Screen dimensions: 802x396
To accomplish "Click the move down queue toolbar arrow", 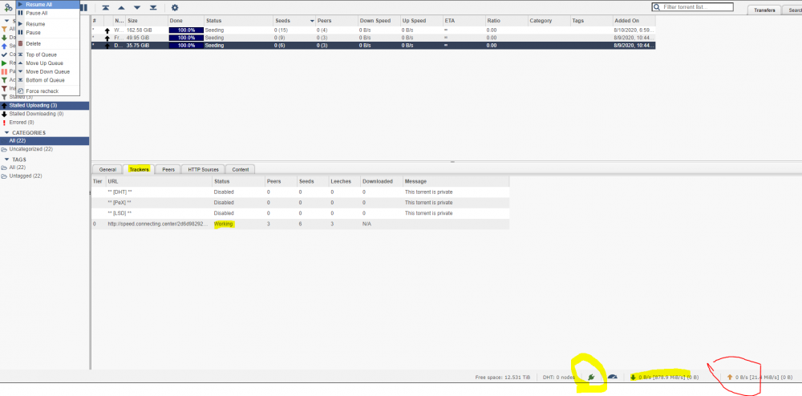I will [137, 8].
